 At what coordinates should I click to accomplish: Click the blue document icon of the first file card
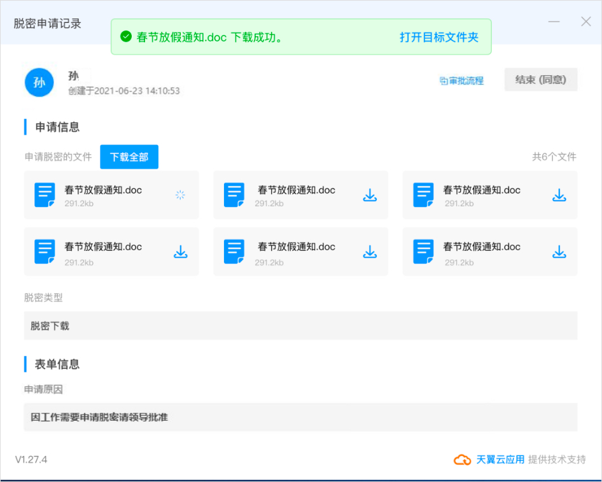coord(44,195)
